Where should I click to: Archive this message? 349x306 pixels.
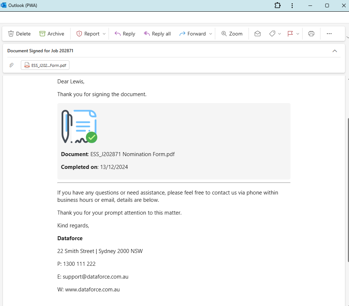click(x=52, y=33)
